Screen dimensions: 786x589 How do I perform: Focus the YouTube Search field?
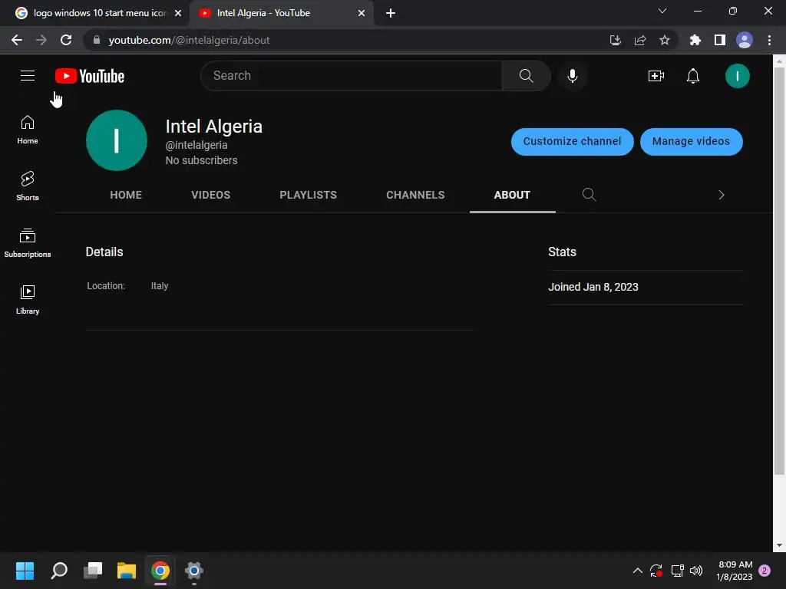[x=352, y=76]
